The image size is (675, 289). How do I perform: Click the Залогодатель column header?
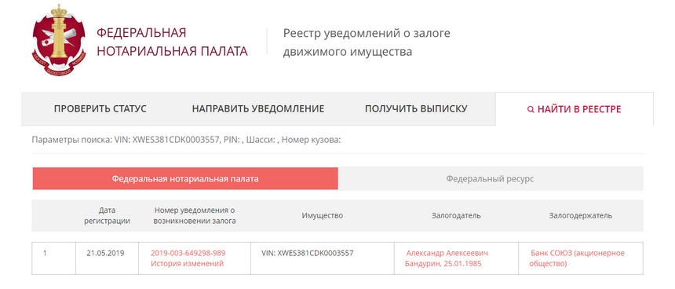[x=456, y=216]
